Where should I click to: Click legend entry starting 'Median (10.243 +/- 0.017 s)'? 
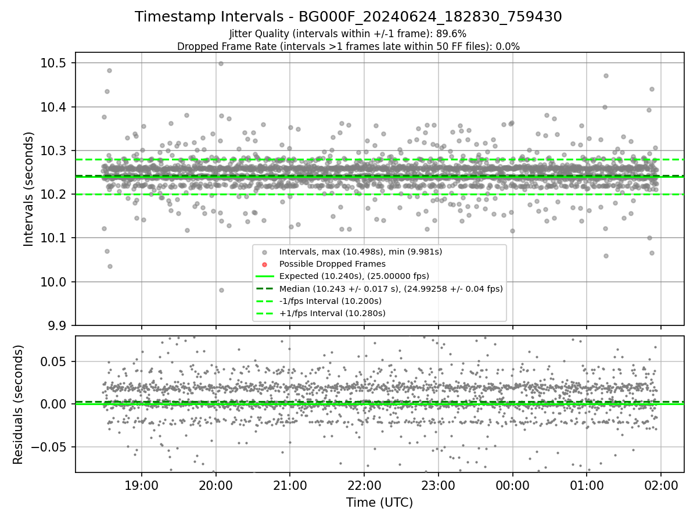391,288
